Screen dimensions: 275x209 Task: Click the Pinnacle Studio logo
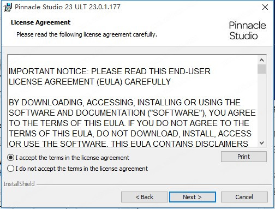coord(247,31)
